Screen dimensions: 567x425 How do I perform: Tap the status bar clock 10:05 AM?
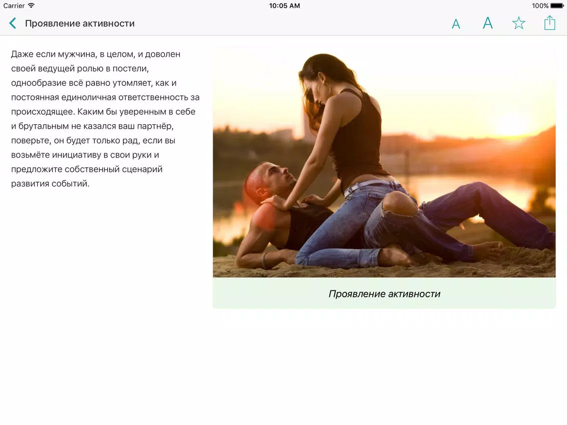tap(284, 6)
